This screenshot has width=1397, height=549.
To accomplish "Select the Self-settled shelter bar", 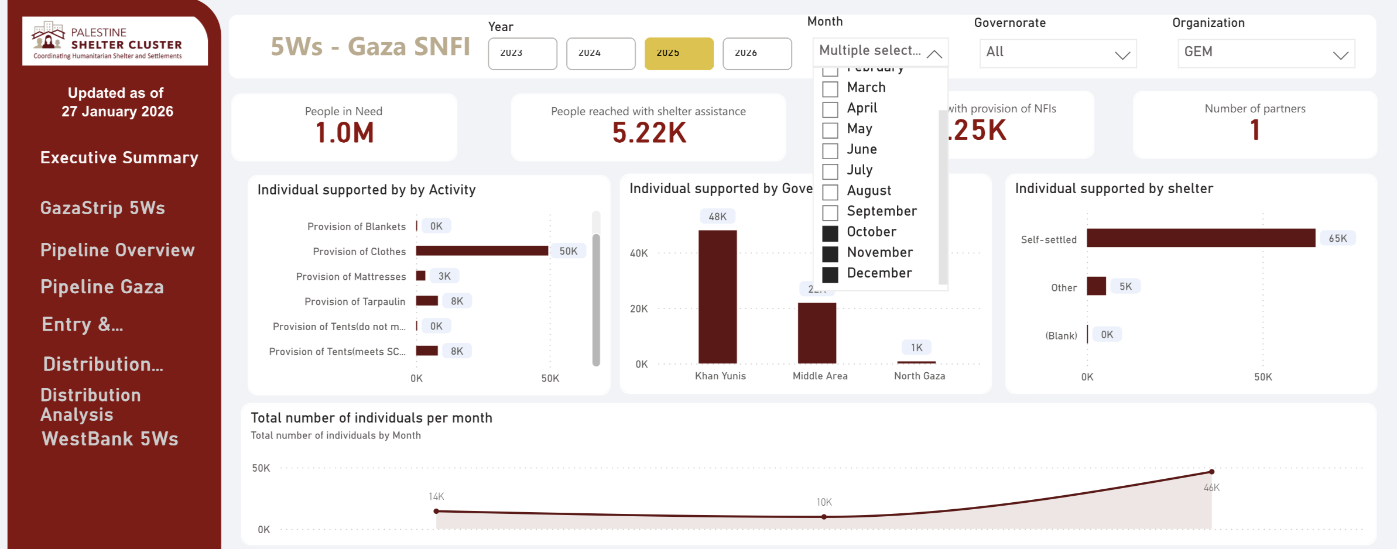I will 1200,238.
